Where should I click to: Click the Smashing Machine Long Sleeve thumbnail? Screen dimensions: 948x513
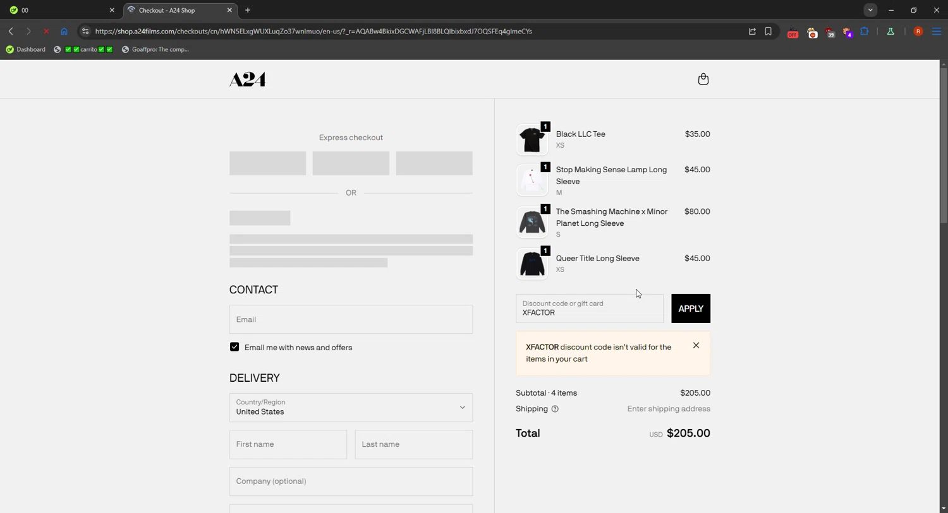532,222
